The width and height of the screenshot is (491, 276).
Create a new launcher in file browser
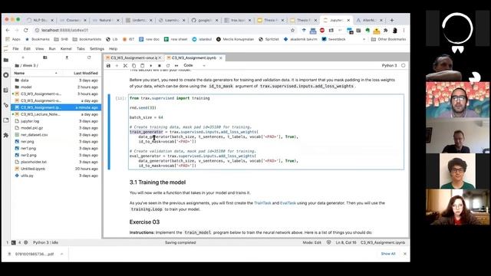tap(23, 58)
